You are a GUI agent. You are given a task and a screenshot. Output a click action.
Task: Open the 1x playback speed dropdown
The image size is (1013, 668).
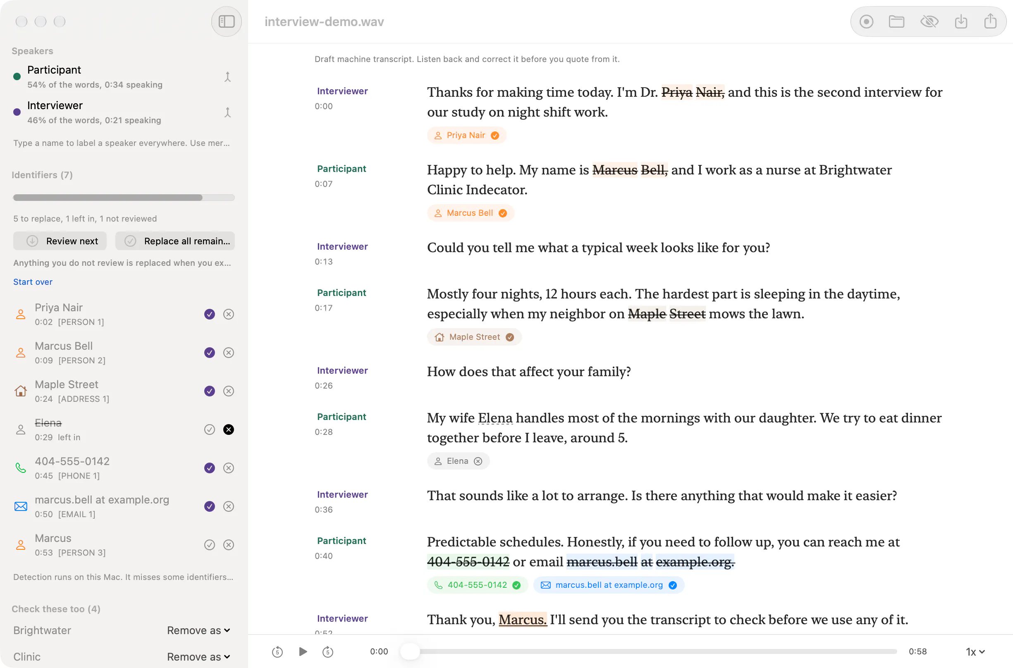[x=975, y=651]
